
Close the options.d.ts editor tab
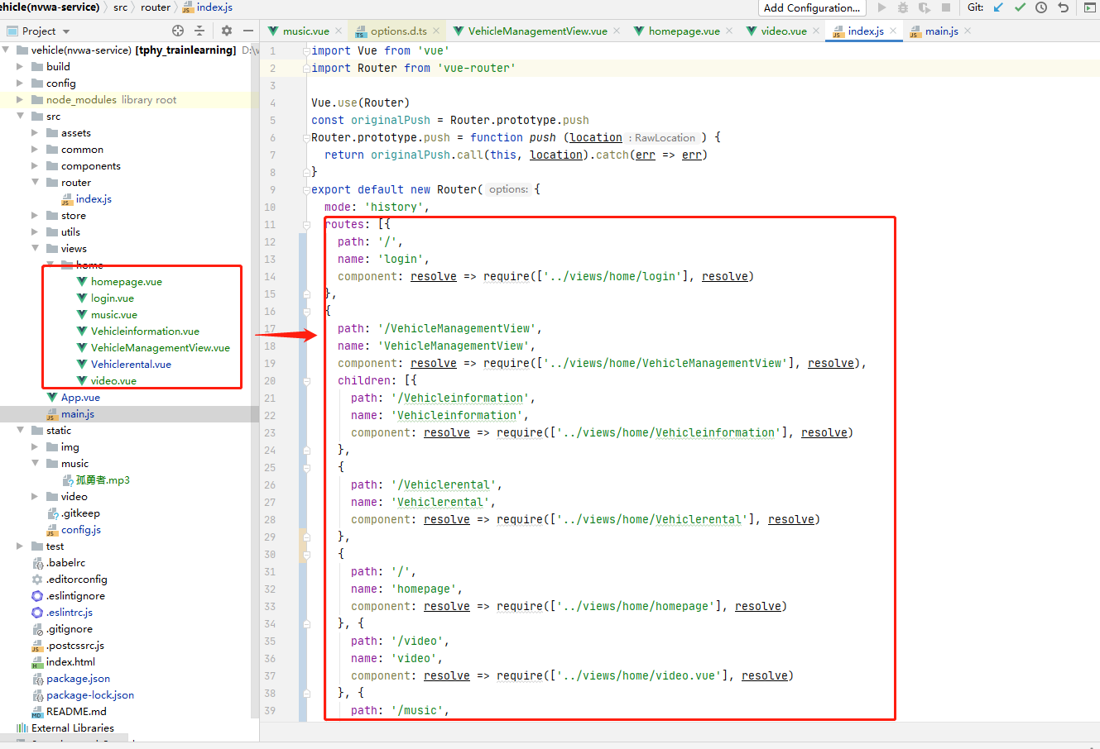(x=436, y=31)
